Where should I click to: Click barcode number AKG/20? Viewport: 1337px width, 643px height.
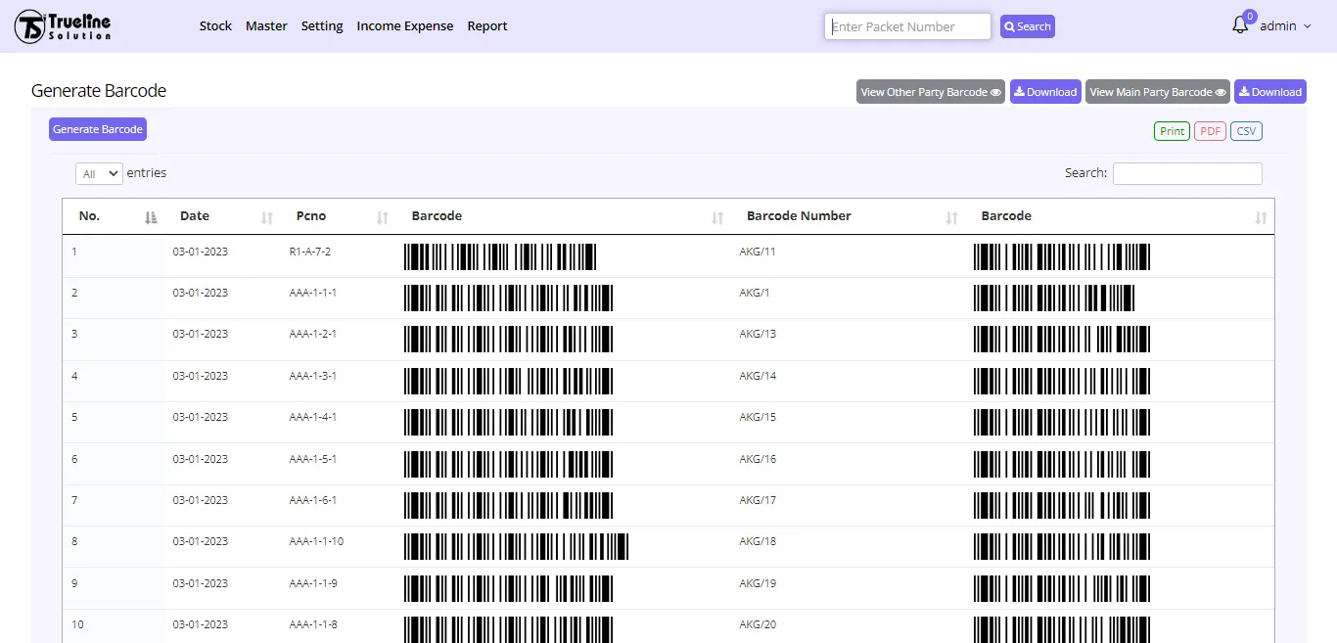(758, 624)
